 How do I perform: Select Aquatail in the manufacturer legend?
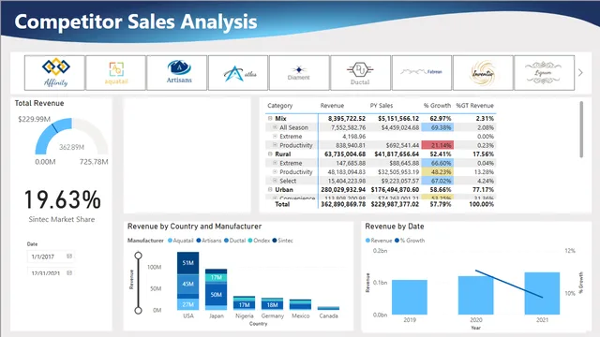coord(181,241)
